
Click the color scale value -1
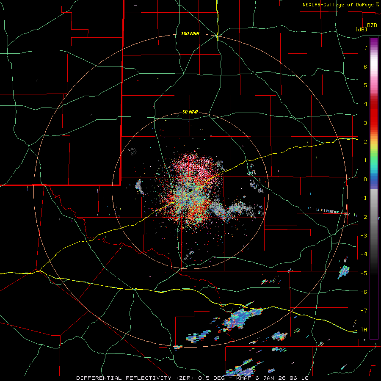point(364,198)
